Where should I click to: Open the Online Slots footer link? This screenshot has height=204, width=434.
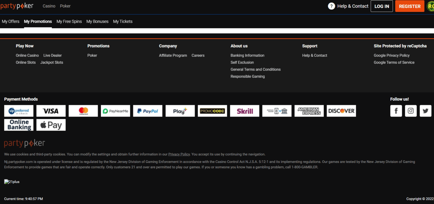pos(26,63)
